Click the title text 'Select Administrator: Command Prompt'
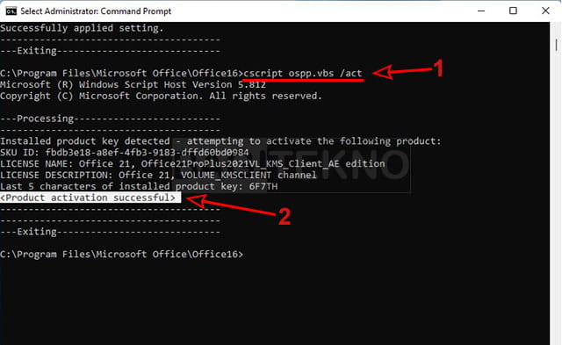Viewport: 562px width, 345px height. [96, 11]
